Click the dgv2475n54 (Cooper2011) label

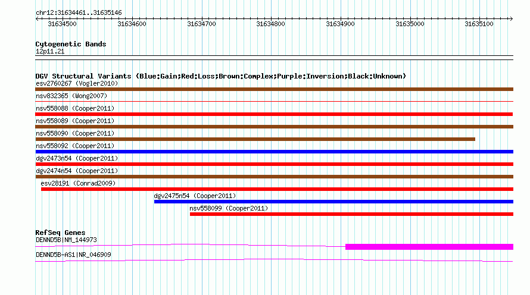click(195, 196)
